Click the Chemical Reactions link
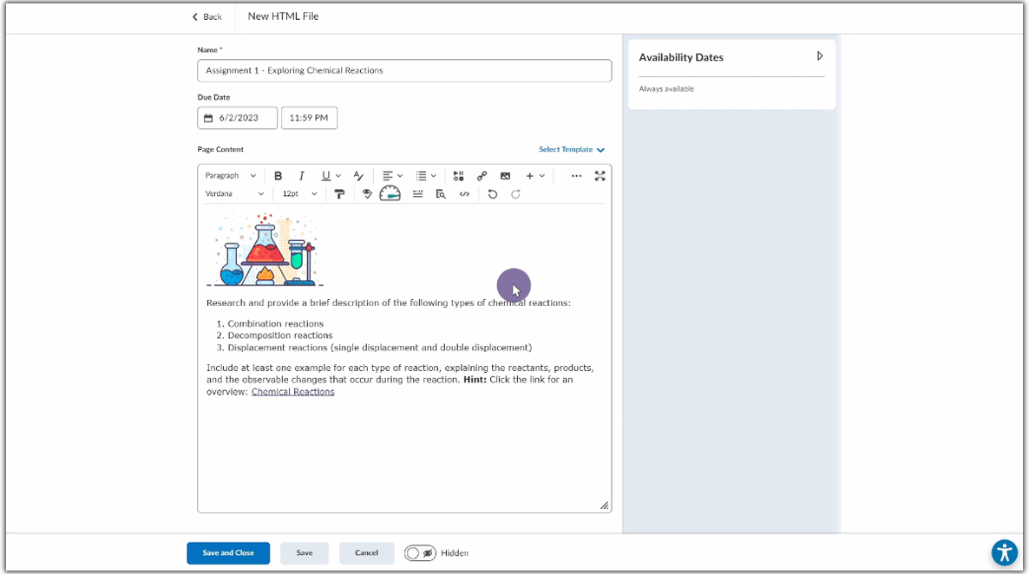 click(x=292, y=392)
